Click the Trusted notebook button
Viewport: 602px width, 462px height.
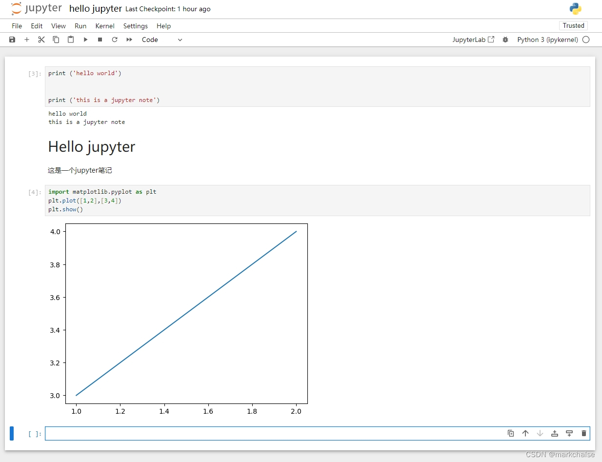[x=573, y=26]
